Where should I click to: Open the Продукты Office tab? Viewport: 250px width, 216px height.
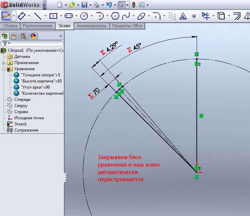127,26
